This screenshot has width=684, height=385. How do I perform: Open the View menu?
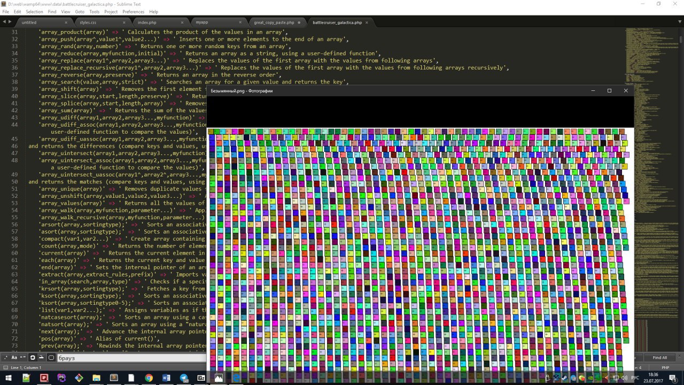click(x=65, y=11)
